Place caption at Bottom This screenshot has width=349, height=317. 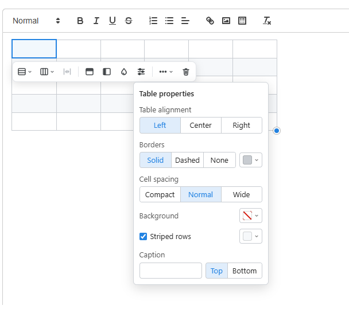[245, 271]
